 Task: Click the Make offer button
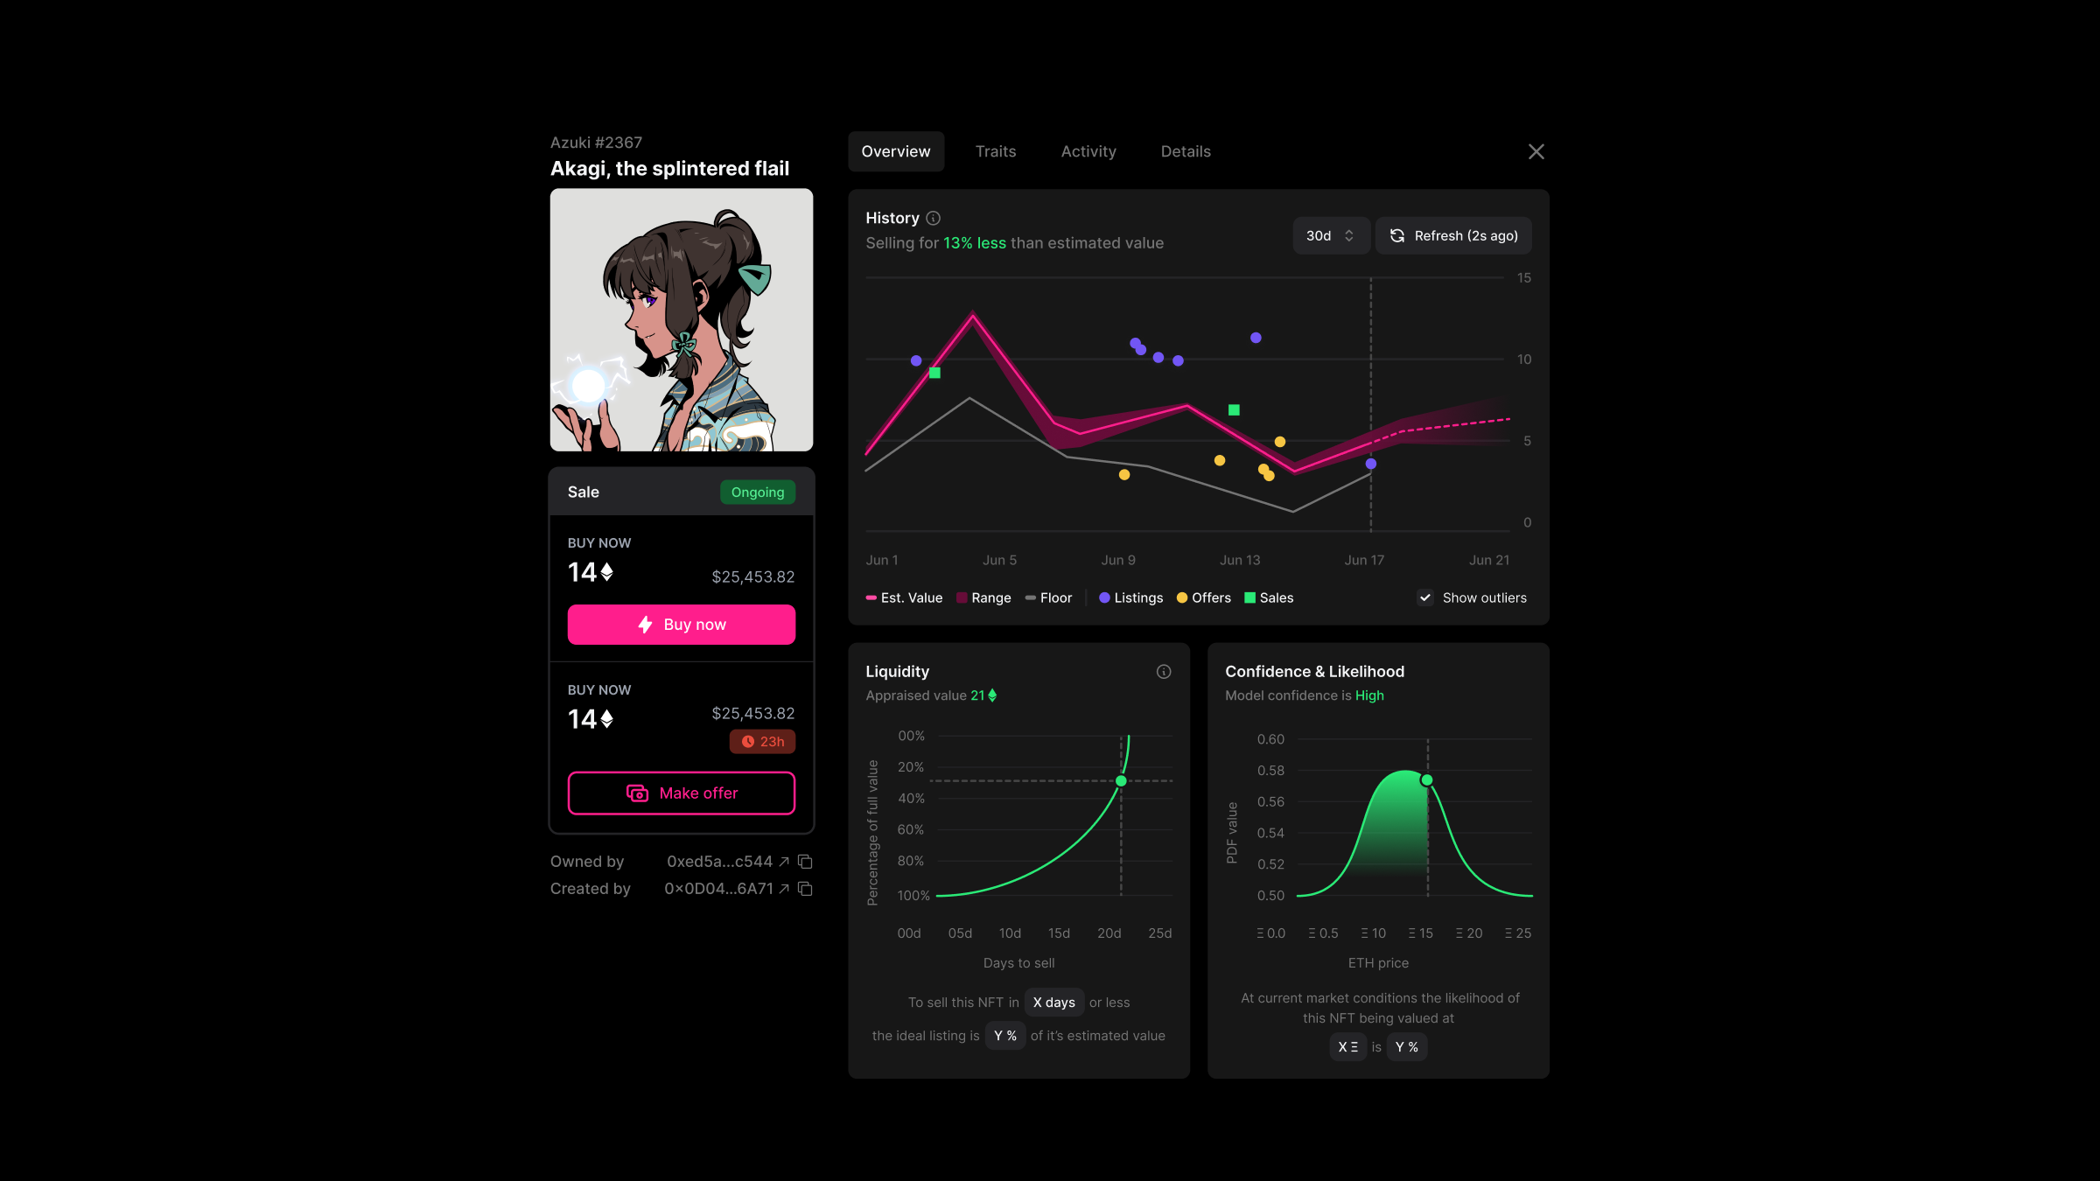[x=681, y=792]
